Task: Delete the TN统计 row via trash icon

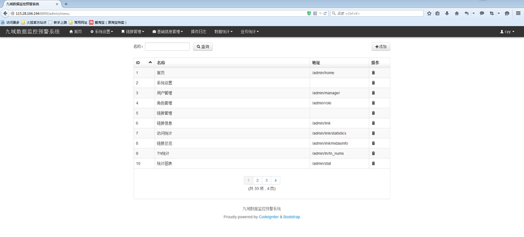Action: 373,153
